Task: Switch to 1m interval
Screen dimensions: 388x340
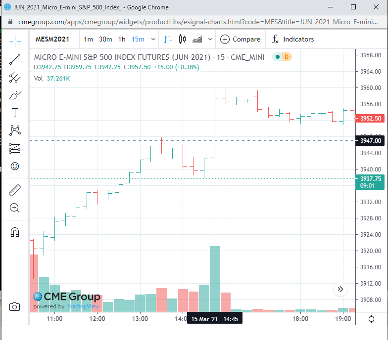Action: [x=88, y=40]
